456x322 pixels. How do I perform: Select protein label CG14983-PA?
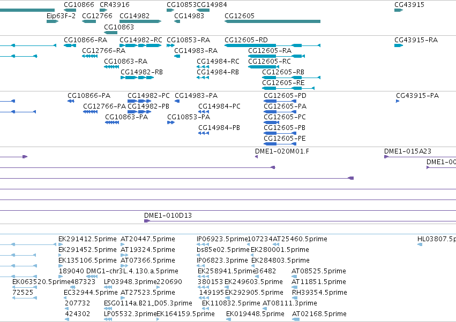pos(196,96)
